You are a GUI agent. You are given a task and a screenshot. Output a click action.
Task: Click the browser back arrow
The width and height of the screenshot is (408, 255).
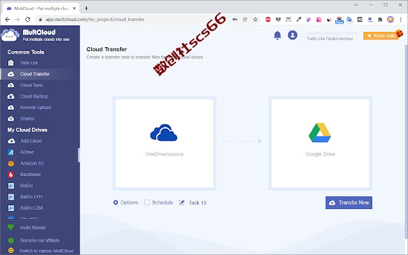(x=7, y=20)
